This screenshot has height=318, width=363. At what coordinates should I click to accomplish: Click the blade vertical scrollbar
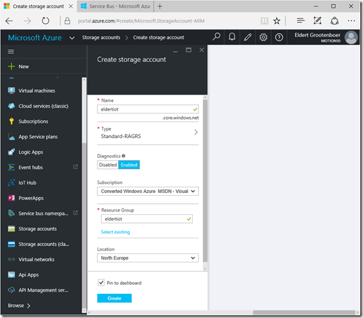click(x=205, y=181)
